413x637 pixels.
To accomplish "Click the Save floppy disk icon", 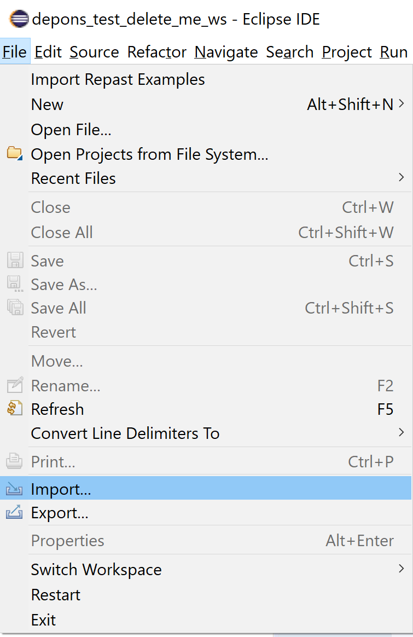I will pyautogui.click(x=15, y=260).
